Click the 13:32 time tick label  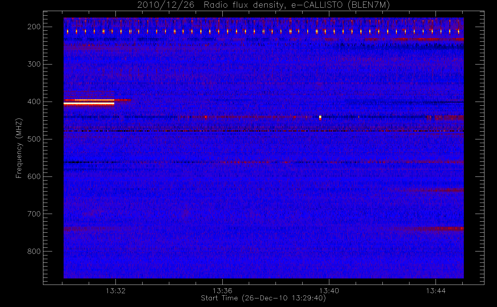(x=116, y=291)
